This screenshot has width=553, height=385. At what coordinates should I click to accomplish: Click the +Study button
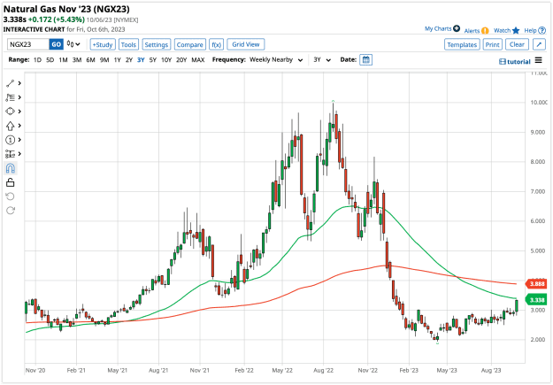[x=103, y=44]
